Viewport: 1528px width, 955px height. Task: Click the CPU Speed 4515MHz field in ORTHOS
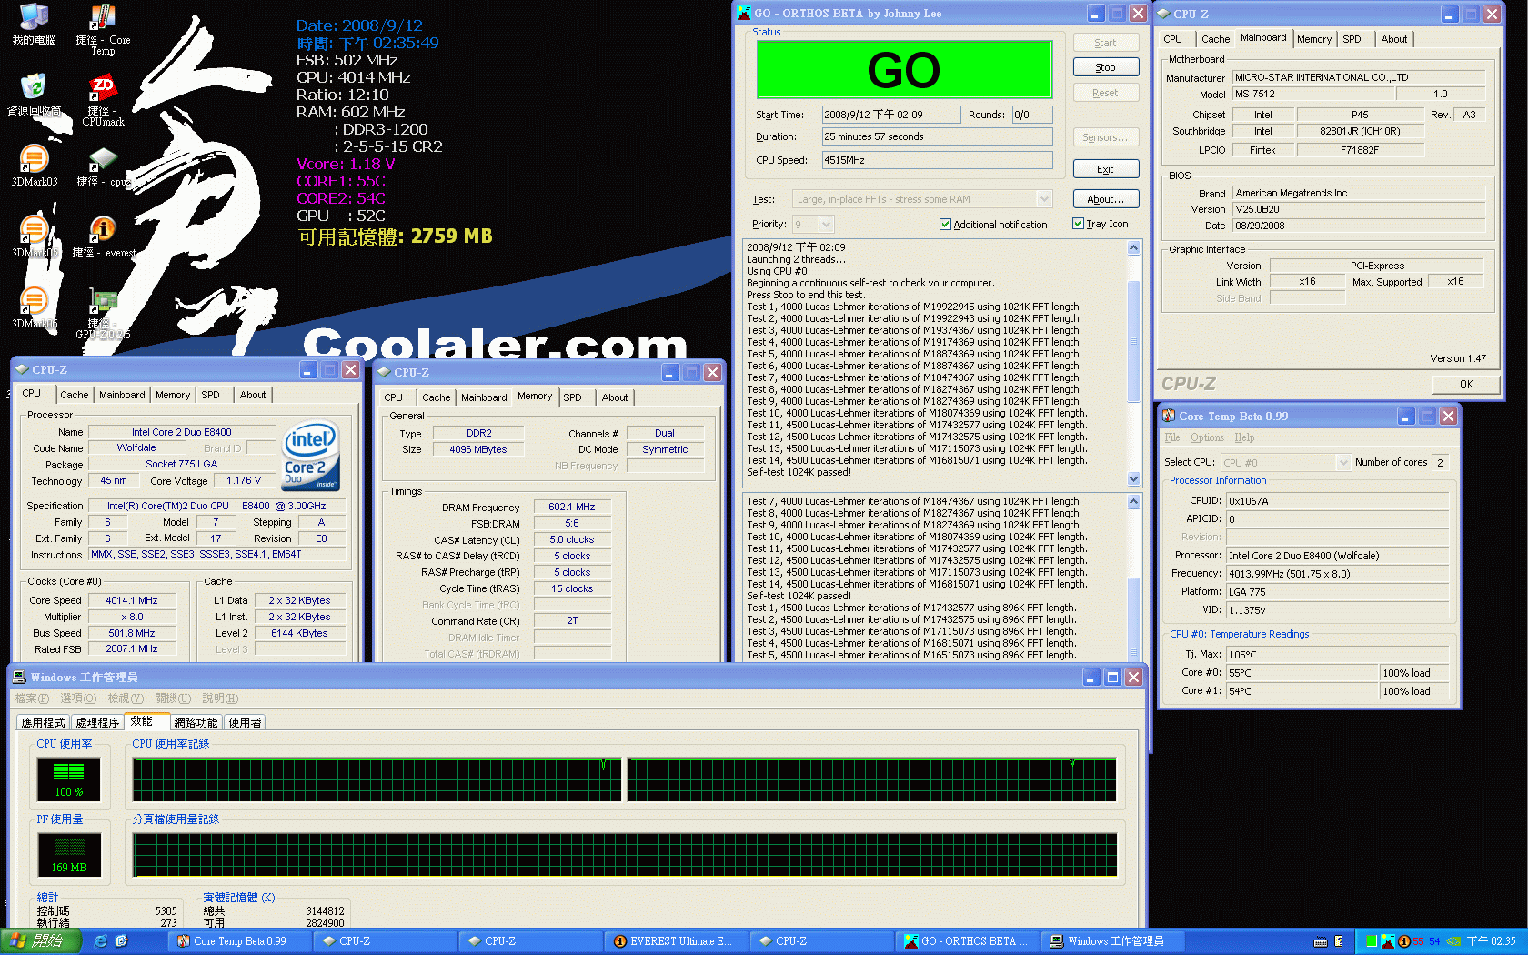(x=937, y=160)
